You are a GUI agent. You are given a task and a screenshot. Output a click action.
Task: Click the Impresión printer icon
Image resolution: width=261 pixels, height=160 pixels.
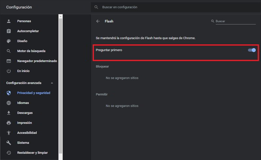9,123
